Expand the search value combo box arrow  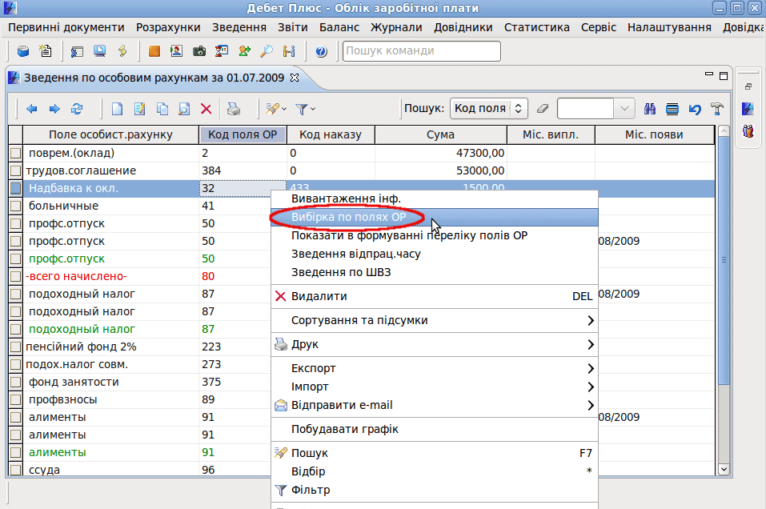(624, 109)
